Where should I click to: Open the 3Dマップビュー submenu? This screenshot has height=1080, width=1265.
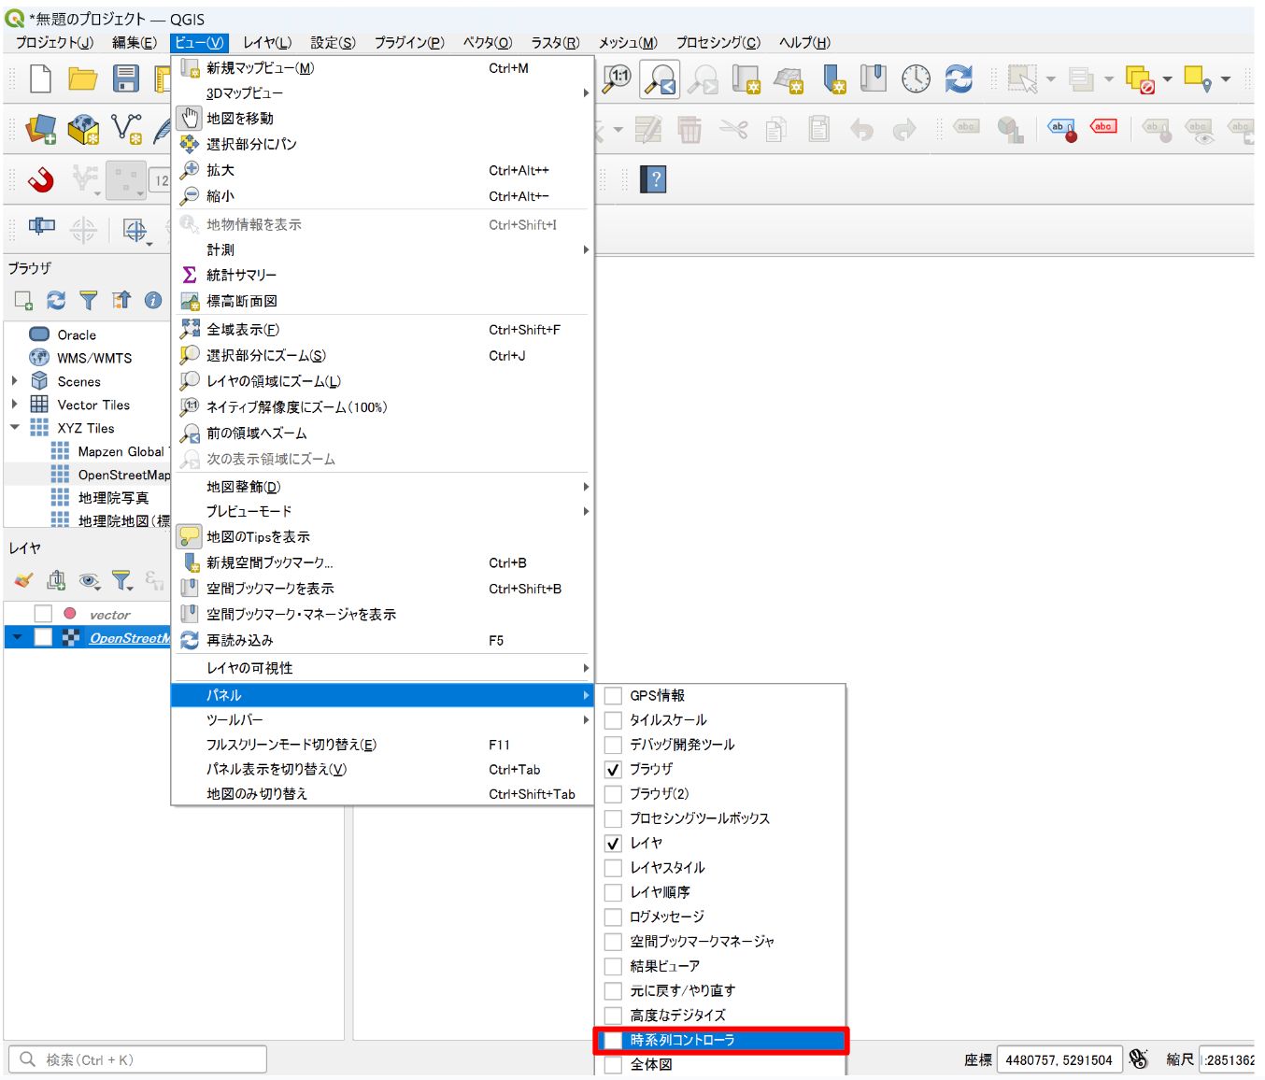click(x=383, y=93)
